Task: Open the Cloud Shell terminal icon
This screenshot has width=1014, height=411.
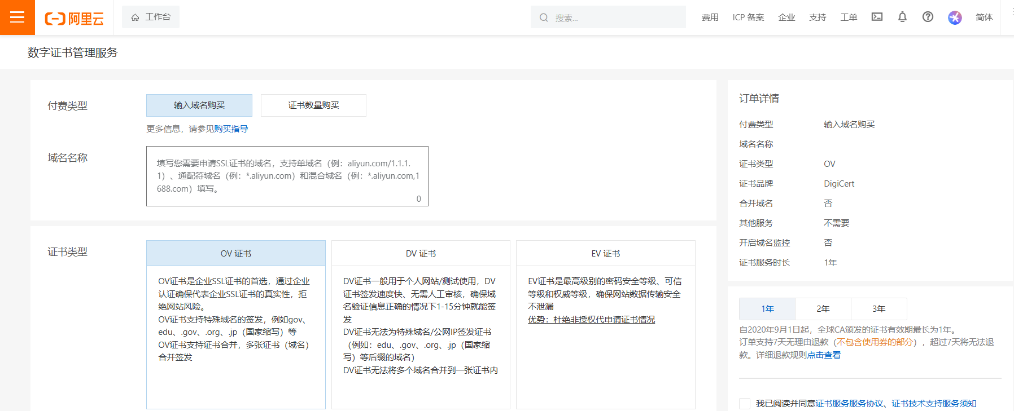Action: [877, 17]
